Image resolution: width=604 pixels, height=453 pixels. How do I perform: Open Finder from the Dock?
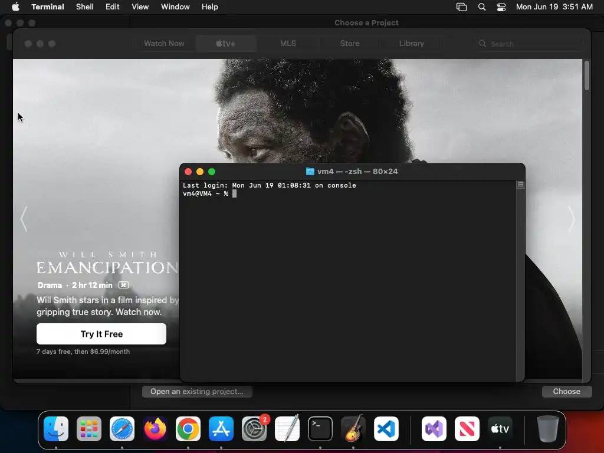click(56, 429)
